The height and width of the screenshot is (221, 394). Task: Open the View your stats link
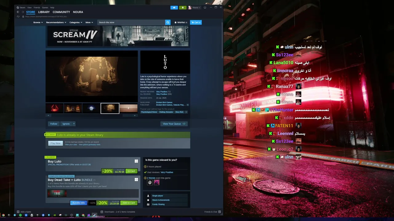[x=71, y=145]
